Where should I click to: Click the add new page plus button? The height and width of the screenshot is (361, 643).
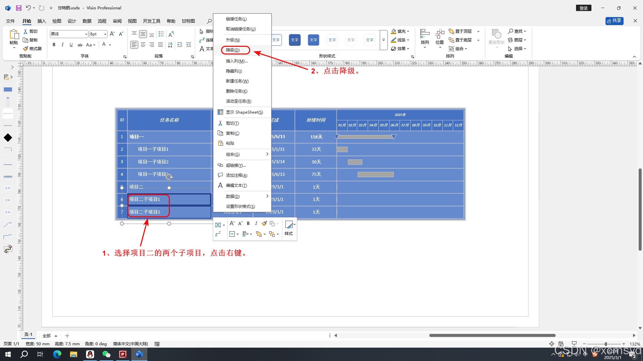tap(67, 336)
